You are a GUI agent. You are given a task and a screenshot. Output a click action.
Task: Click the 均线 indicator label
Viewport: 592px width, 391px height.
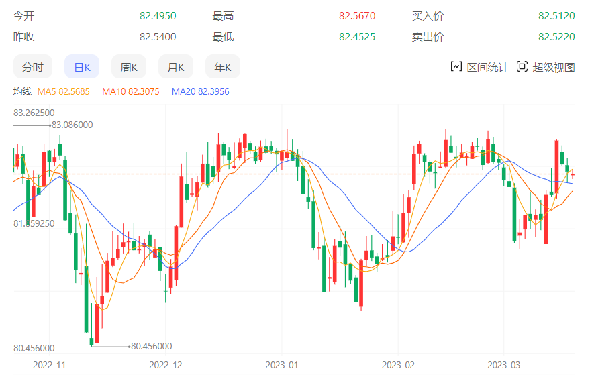pos(22,91)
